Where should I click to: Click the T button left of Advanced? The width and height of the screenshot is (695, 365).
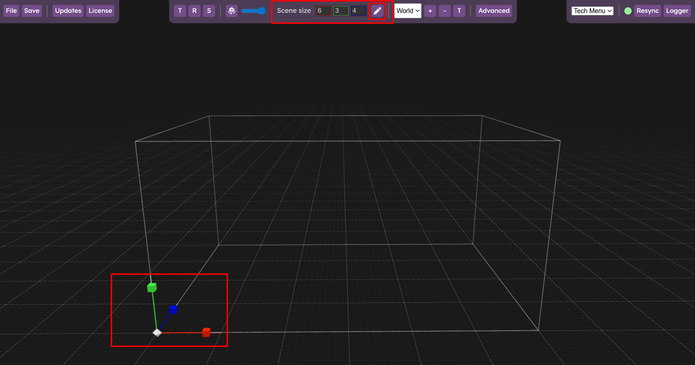coord(459,11)
